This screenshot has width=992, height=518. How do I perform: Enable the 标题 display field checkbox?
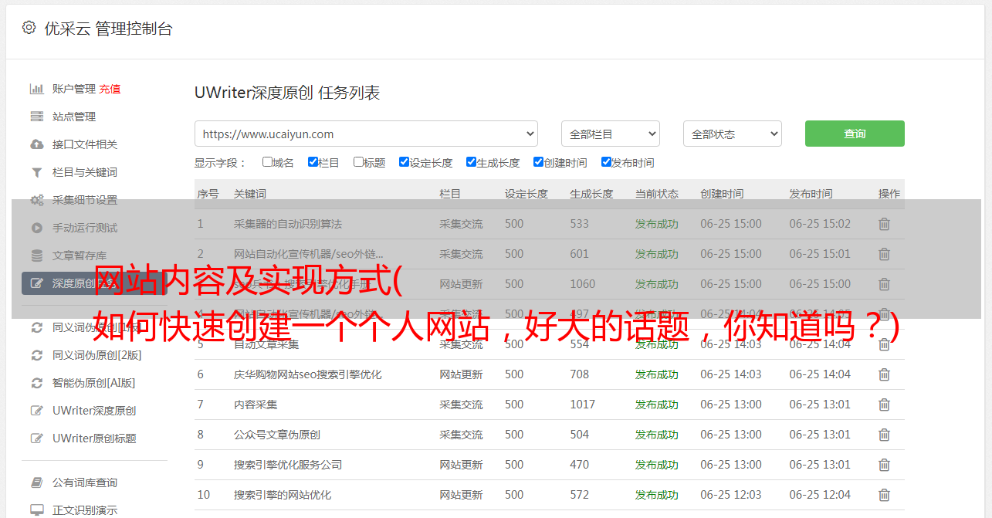tap(358, 162)
